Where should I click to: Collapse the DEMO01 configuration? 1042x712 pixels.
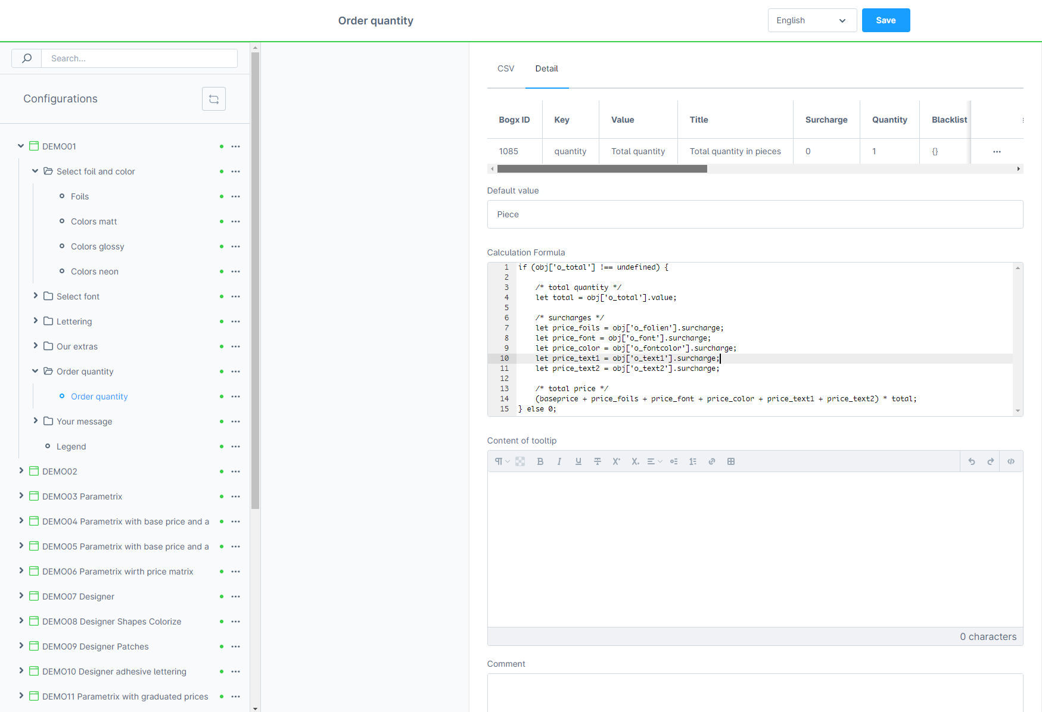pyautogui.click(x=21, y=146)
